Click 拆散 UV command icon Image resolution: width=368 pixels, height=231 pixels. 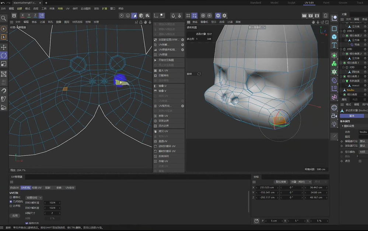pos(155,116)
